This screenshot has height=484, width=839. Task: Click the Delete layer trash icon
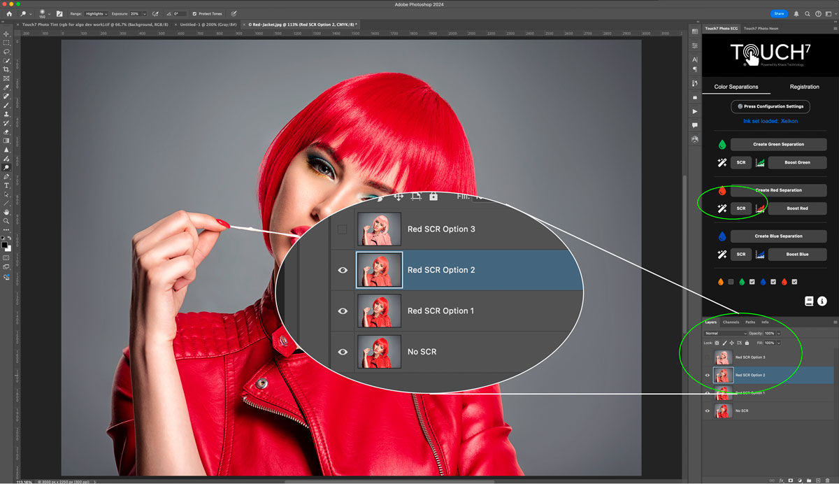click(828, 481)
